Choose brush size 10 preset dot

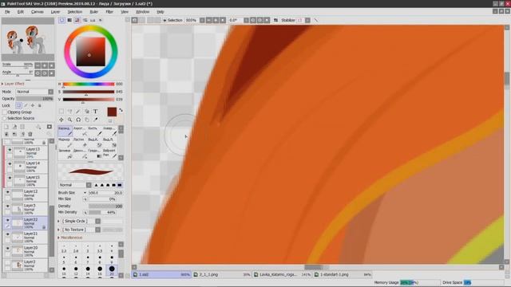64,269
